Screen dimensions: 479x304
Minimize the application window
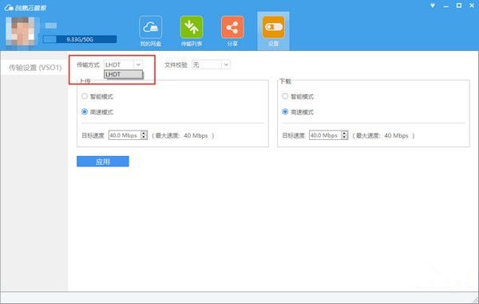tap(446, 6)
